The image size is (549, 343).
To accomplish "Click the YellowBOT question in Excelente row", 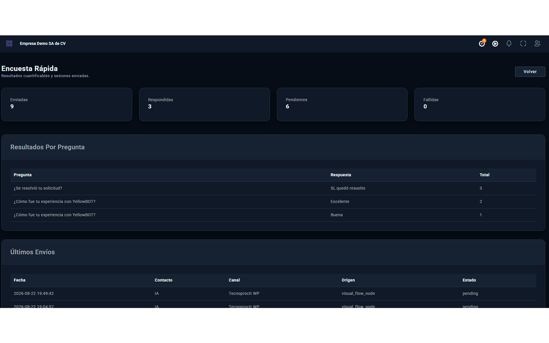I will 55,202.
